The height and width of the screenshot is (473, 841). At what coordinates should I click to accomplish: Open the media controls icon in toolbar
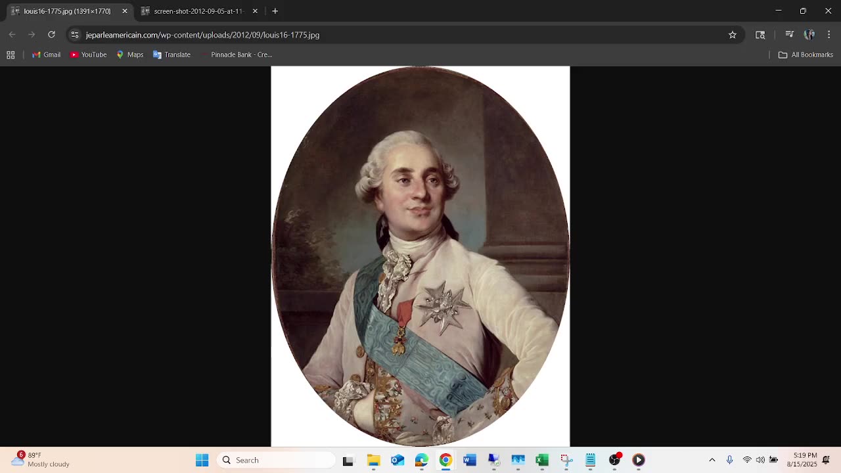point(790,35)
